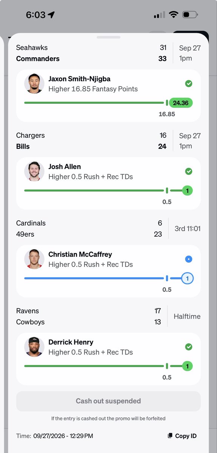
Task: Click blue live indicator on McCaffrey card
Action: [x=189, y=259]
